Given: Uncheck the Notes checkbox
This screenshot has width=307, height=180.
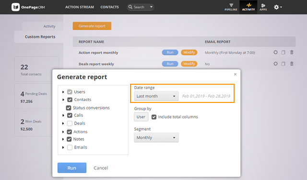Looking at the screenshot, I should coord(69,139).
